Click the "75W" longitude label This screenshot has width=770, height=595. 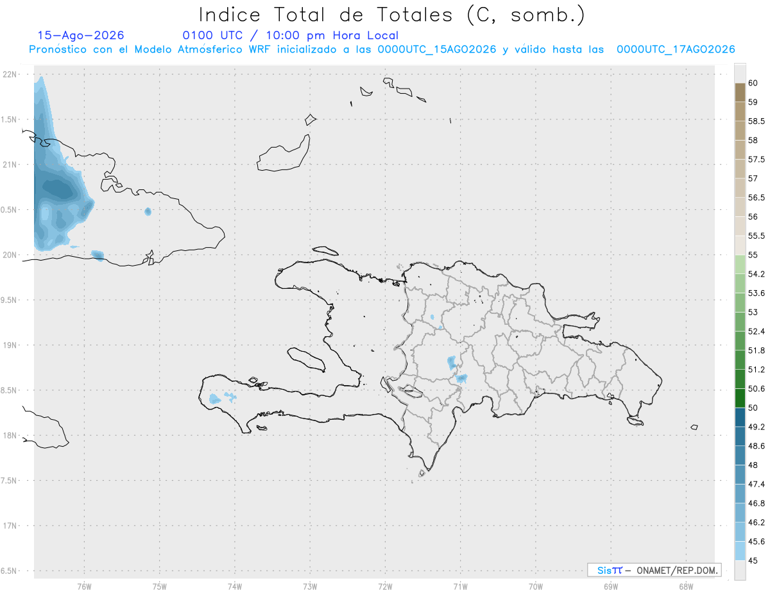(160, 586)
